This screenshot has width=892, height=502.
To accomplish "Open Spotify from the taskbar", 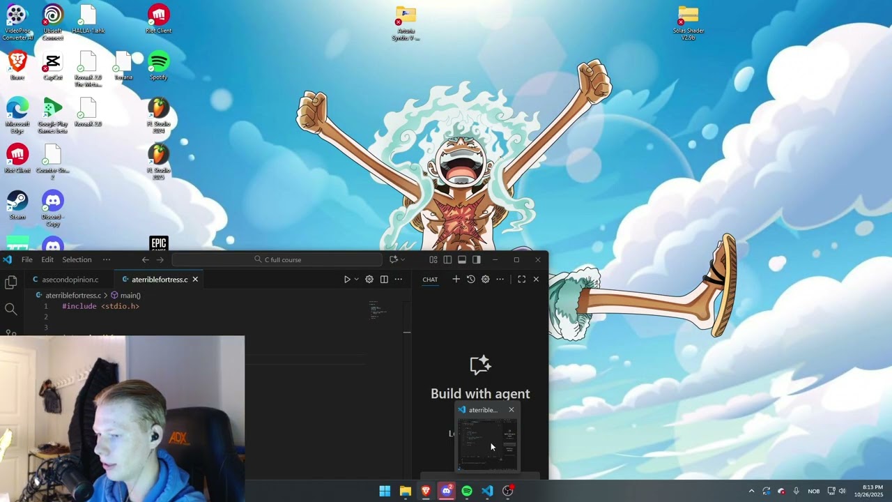I will pyautogui.click(x=467, y=491).
